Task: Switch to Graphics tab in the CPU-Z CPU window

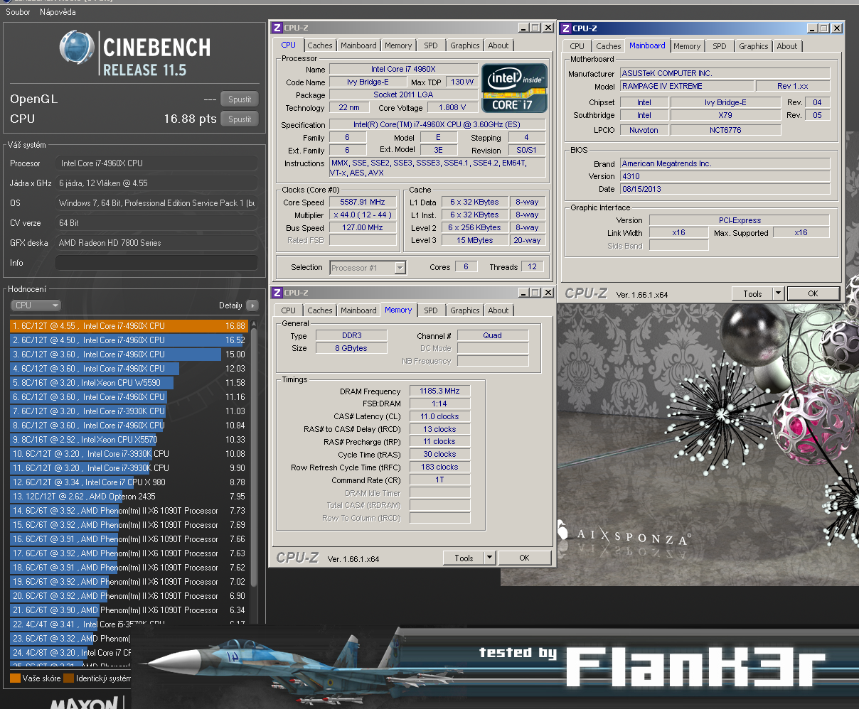Action: point(465,45)
